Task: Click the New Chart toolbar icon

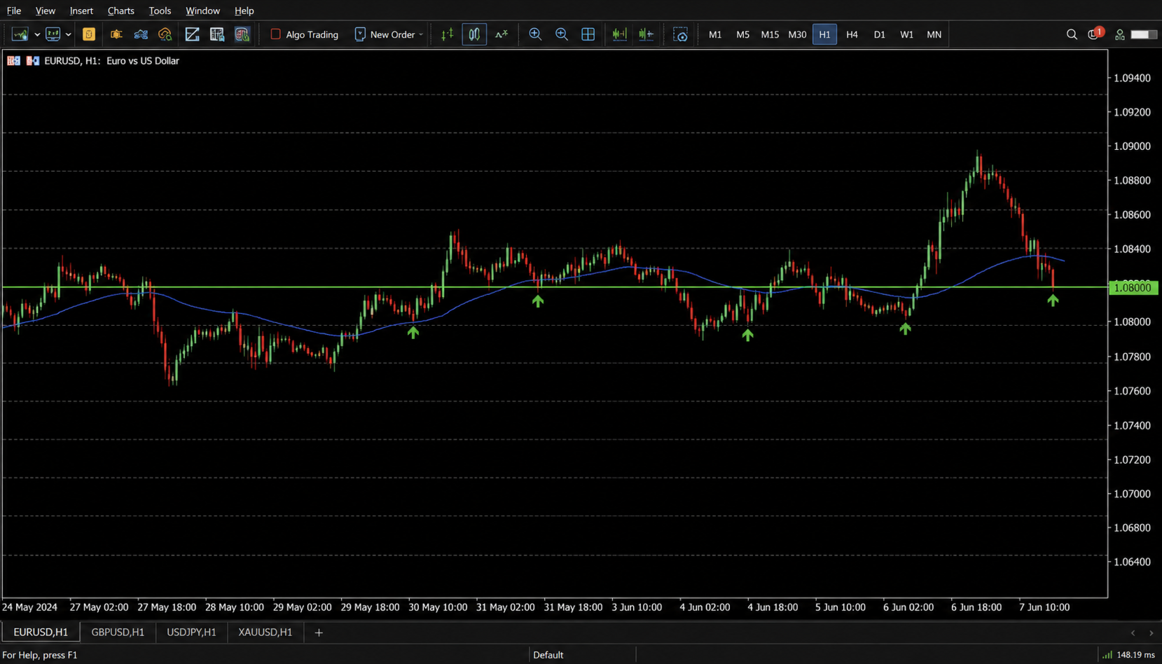Action: (20, 34)
